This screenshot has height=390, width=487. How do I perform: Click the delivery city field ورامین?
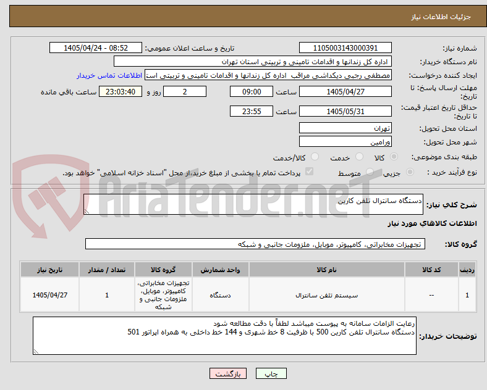coord(345,141)
